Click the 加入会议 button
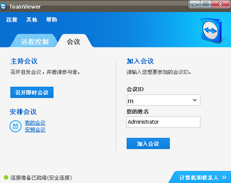Image resolution: width=231 pixels, height=183 pixels. [148, 143]
